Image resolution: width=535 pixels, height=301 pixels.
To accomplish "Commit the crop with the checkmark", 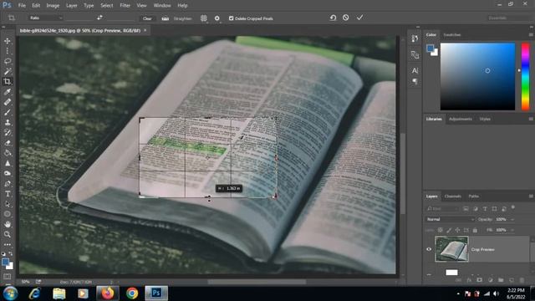I will click(x=360, y=18).
